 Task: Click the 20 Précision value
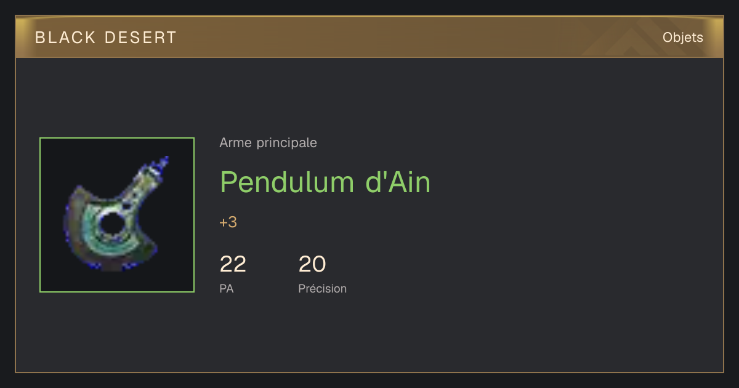pos(312,264)
